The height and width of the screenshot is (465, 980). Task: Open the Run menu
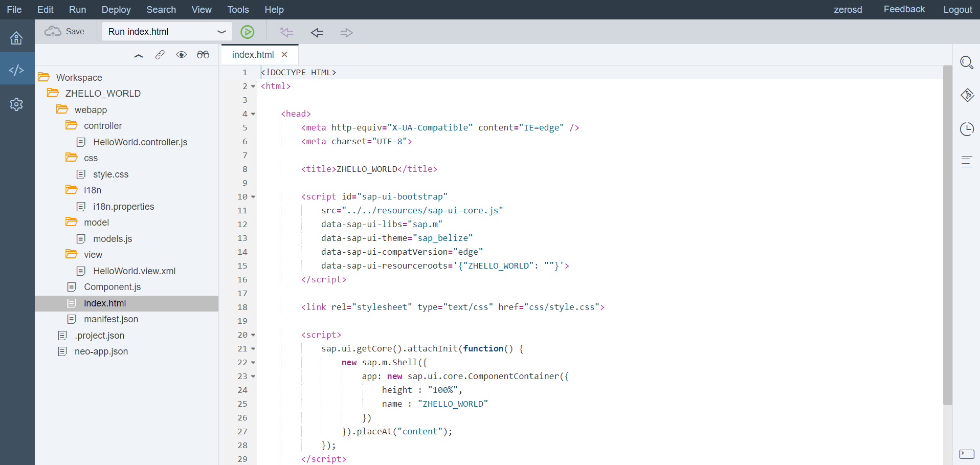point(78,10)
